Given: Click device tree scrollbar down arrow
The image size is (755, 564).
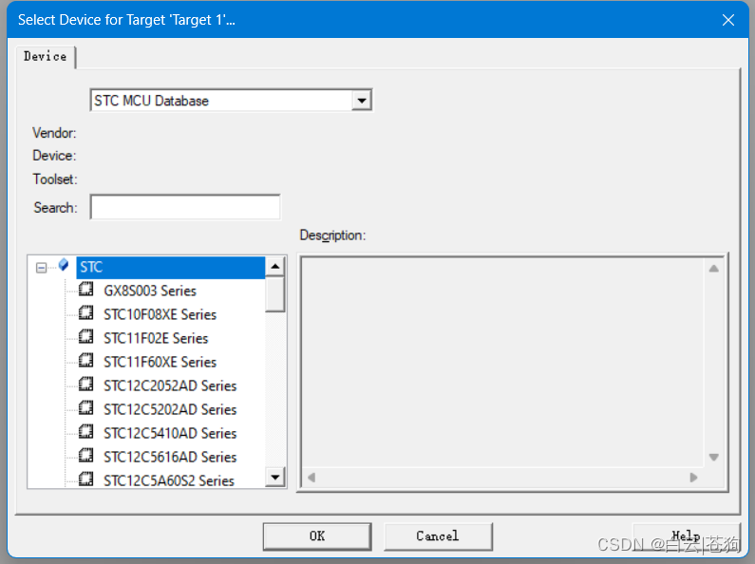Looking at the screenshot, I should click(x=275, y=477).
